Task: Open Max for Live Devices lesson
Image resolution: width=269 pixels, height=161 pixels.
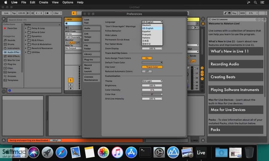Action: pos(236,110)
